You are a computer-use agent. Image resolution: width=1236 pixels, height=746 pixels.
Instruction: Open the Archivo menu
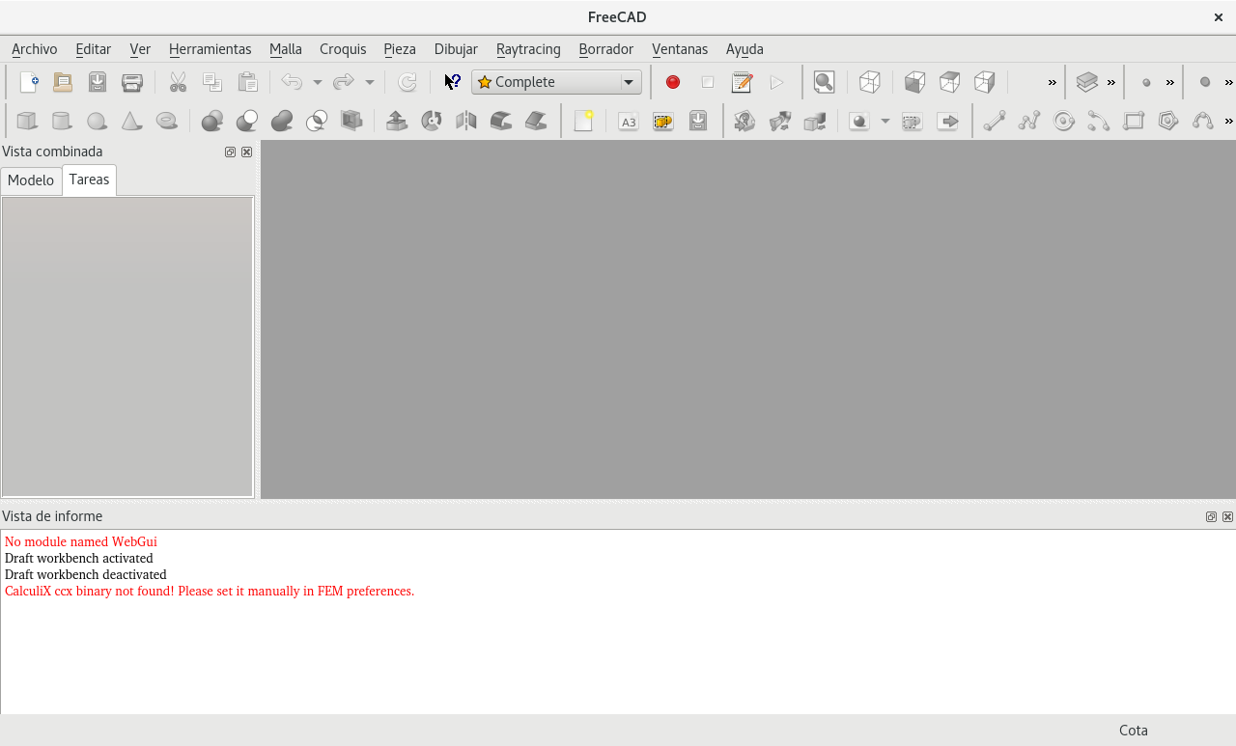coord(35,49)
